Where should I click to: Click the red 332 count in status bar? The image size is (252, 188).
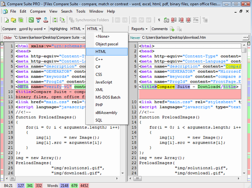[x=39, y=186]
